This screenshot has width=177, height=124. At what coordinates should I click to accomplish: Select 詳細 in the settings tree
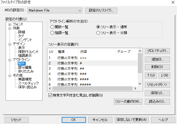[x=21, y=32]
